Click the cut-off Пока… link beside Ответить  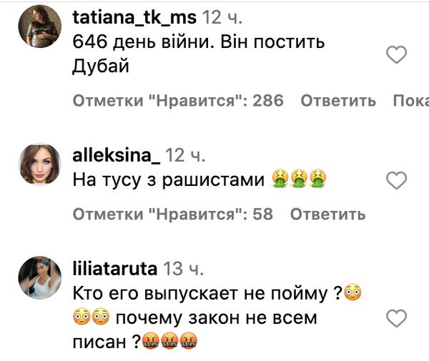tap(411, 101)
